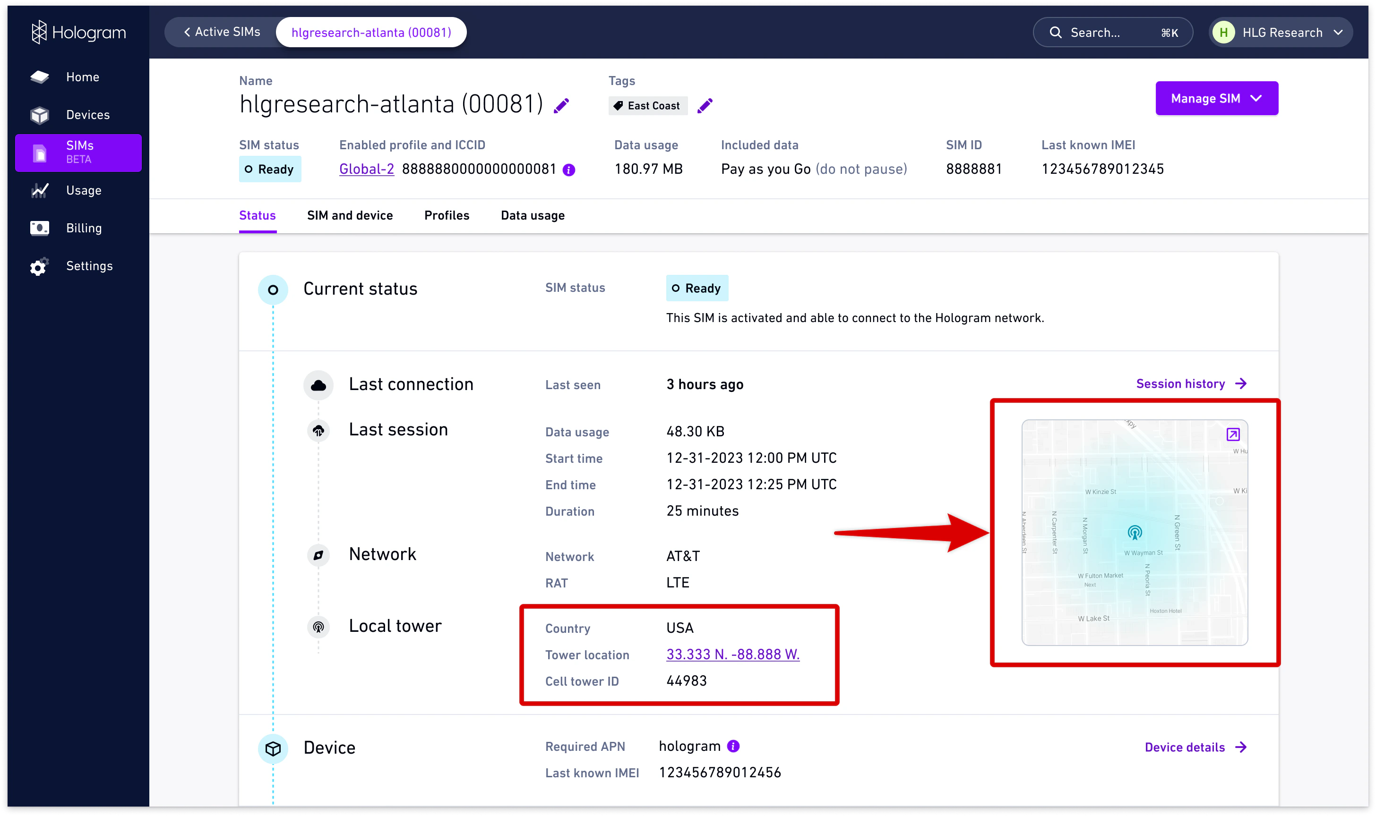Viewport: 1376px width, 816px height.
Task: Click the tower marker on the map
Action: [1135, 532]
